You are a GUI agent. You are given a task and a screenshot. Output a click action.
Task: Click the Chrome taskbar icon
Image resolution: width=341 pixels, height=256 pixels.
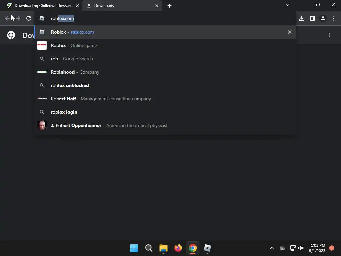[193, 248]
